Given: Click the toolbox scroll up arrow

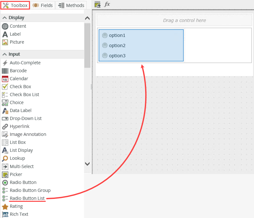Looking at the screenshot, I should tap(87, 18).
